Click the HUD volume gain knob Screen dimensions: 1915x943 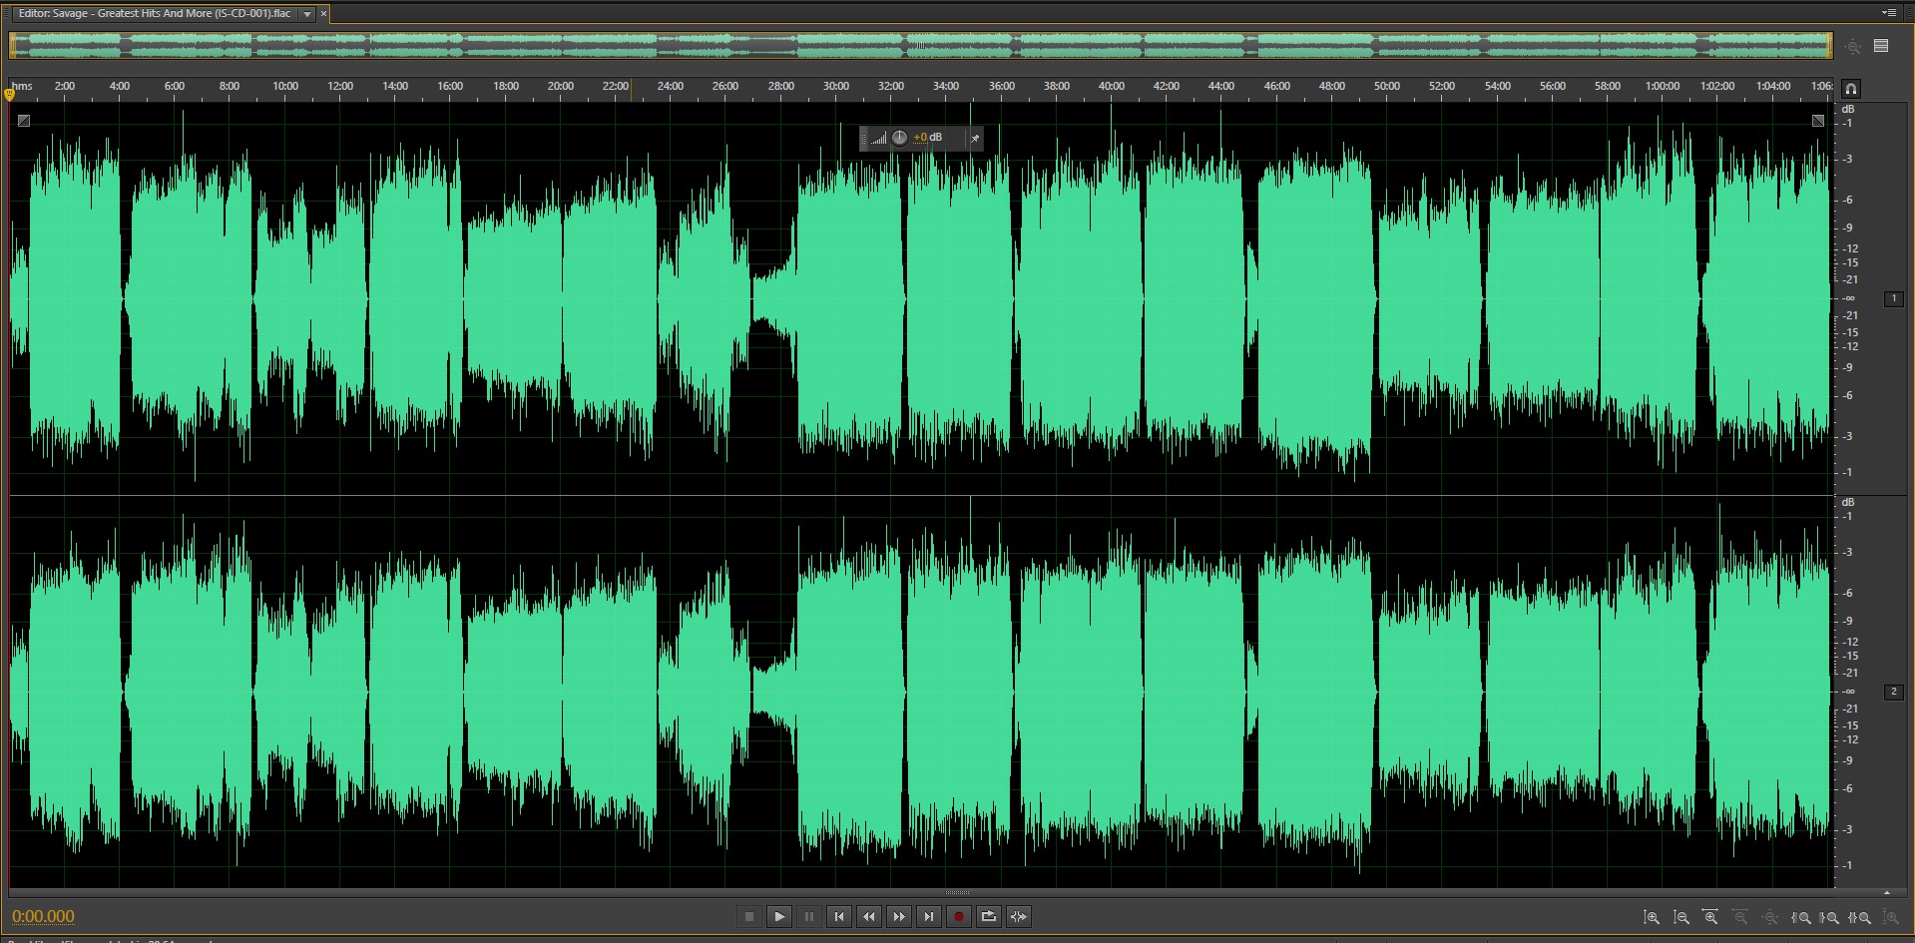(x=899, y=138)
